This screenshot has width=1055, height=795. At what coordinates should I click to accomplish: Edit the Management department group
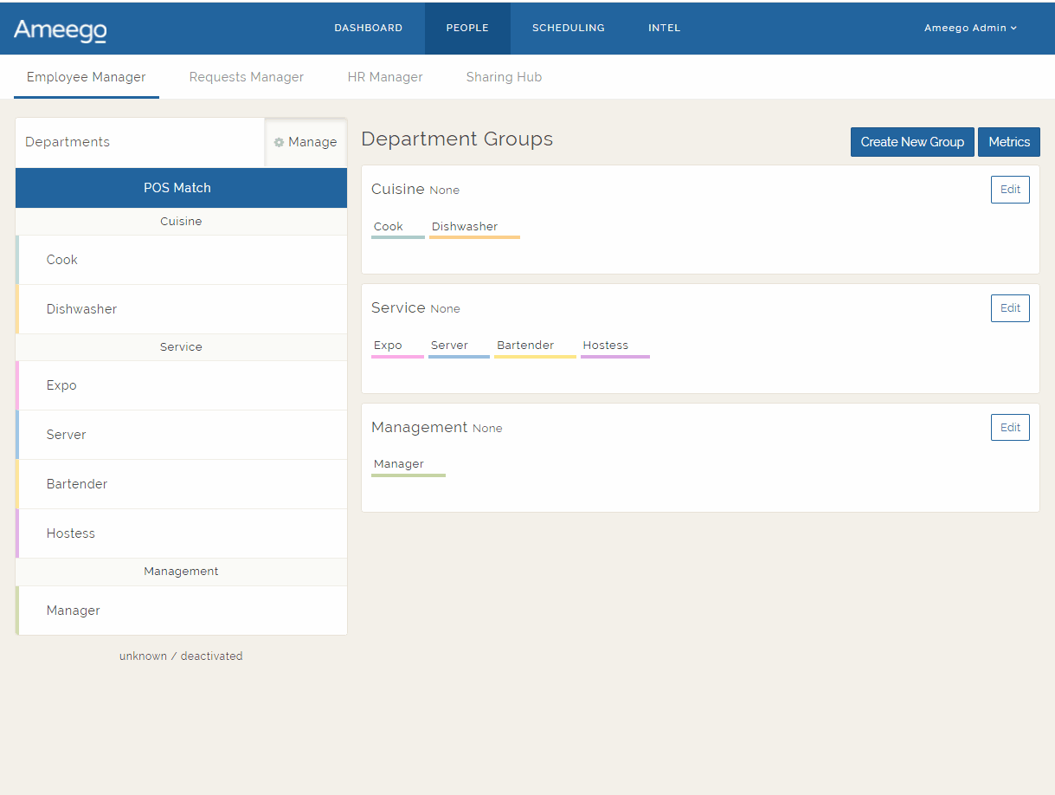[1010, 427]
